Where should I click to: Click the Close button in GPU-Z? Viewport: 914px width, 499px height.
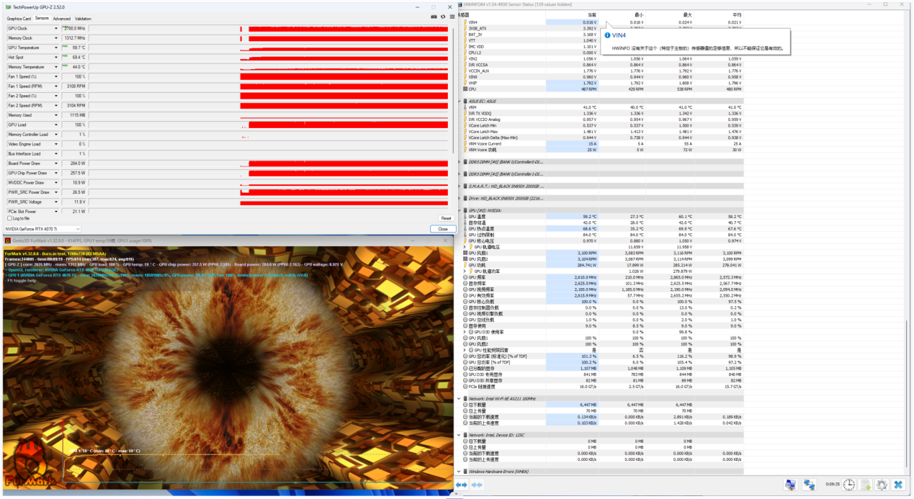coord(442,229)
